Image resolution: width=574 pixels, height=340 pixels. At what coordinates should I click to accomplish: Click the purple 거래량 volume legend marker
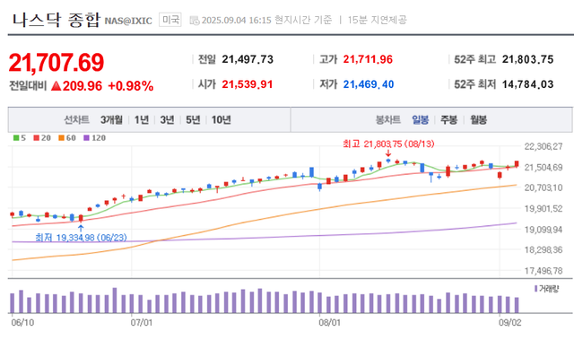pyautogui.click(x=536, y=289)
